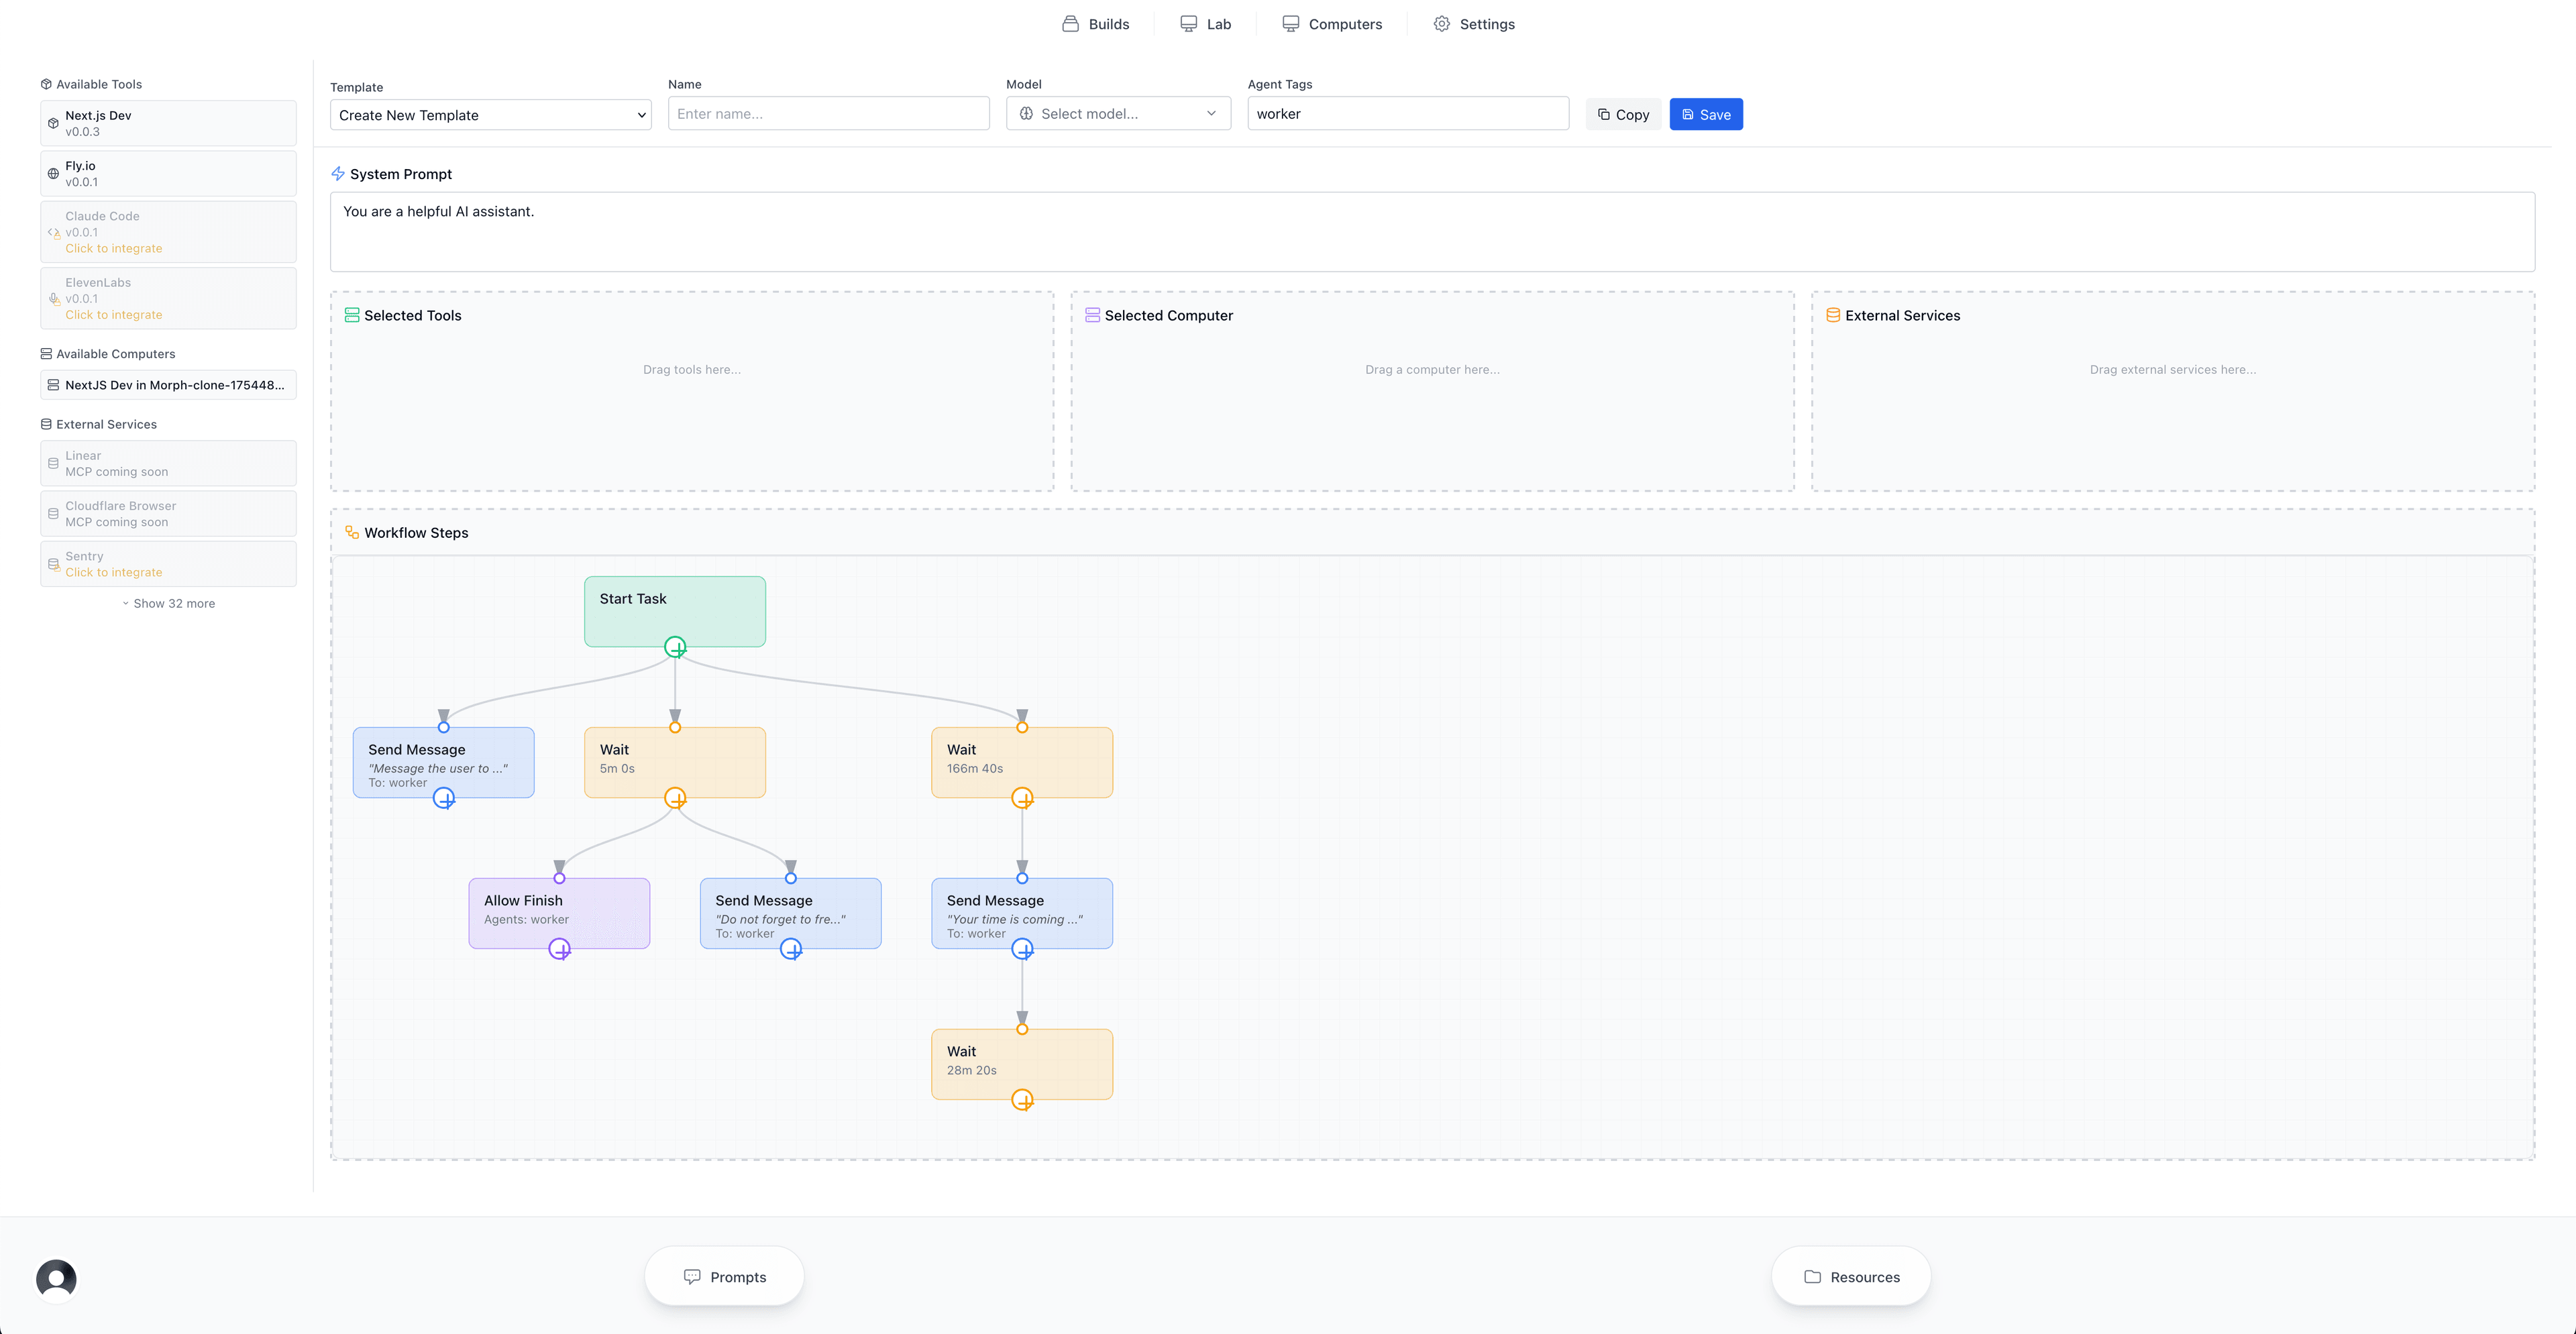Screen dimensions: 2576x1334
Task: Open the Prompts panel button
Action: pyautogui.click(x=724, y=1277)
